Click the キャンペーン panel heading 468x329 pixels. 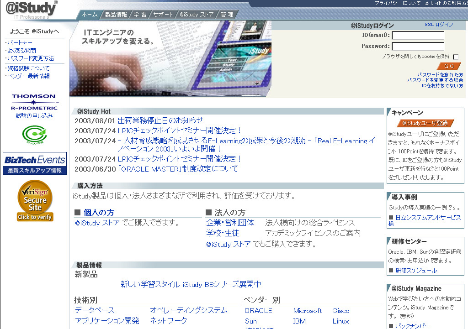(x=407, y=113)
